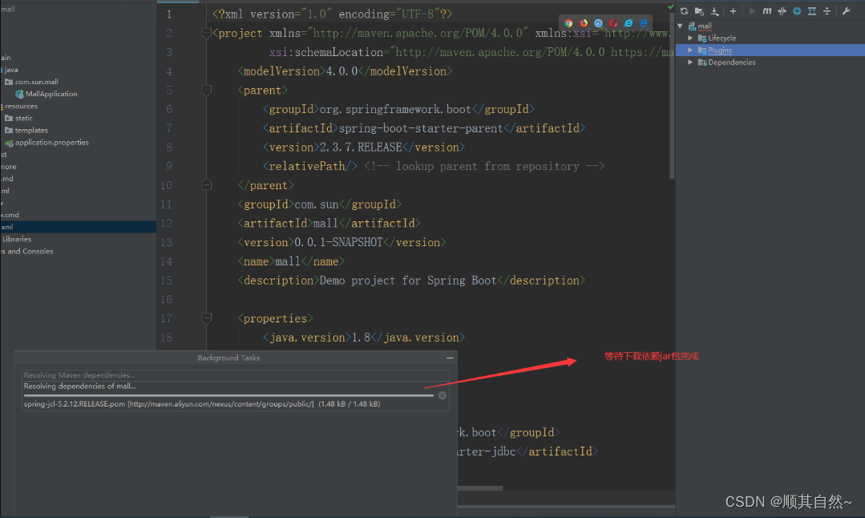Reload all Maven projects
Screen dimensions: 865x518
tap(685, 10)
